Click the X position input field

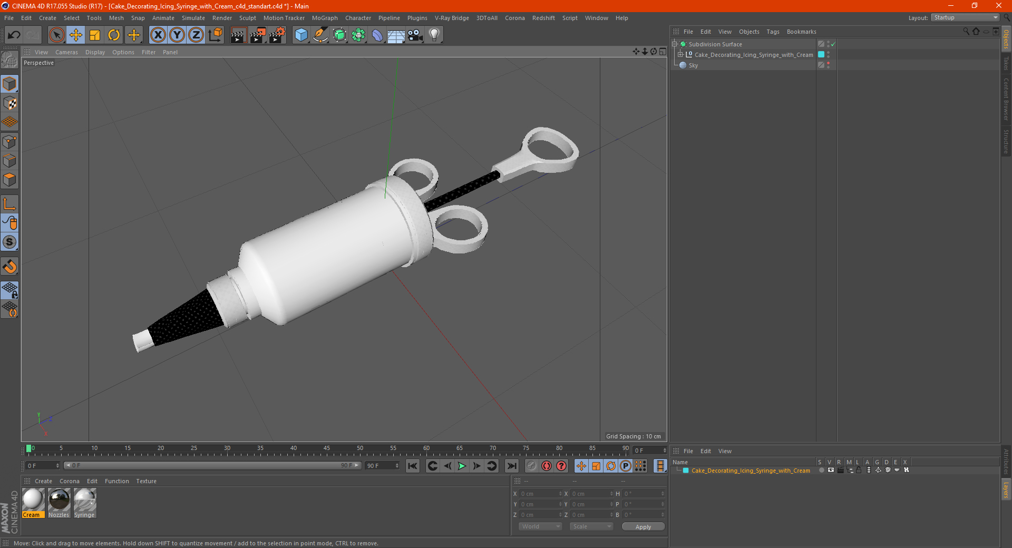540,494
